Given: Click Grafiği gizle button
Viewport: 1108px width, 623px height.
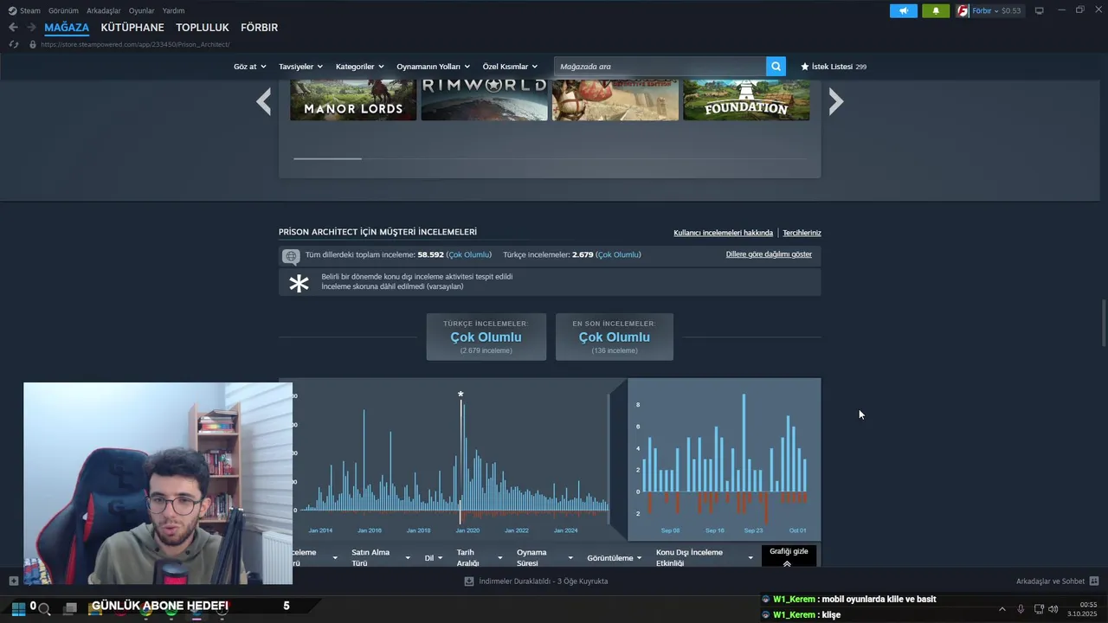Looking at the screenshot, I should coord(789,556).
